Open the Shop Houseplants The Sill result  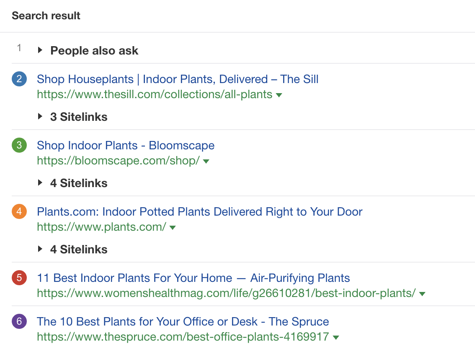[x=178, y=79]
